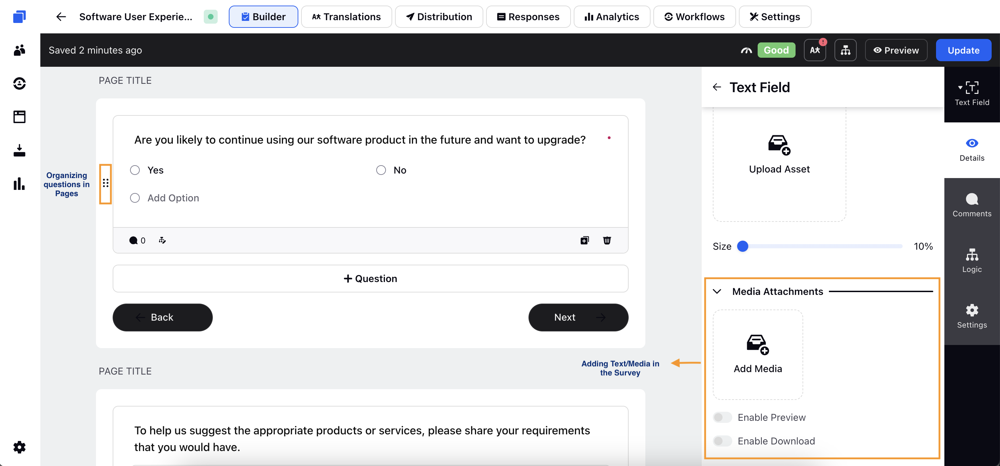Go back using arrow beside survey title
The image size is (1000, 466).
(x=61, y=17)
